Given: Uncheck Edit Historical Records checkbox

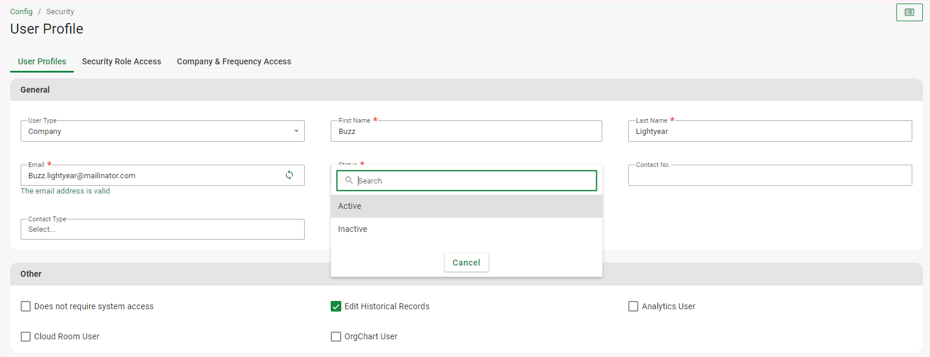Looking at the screenshot, I should [336, 306].
